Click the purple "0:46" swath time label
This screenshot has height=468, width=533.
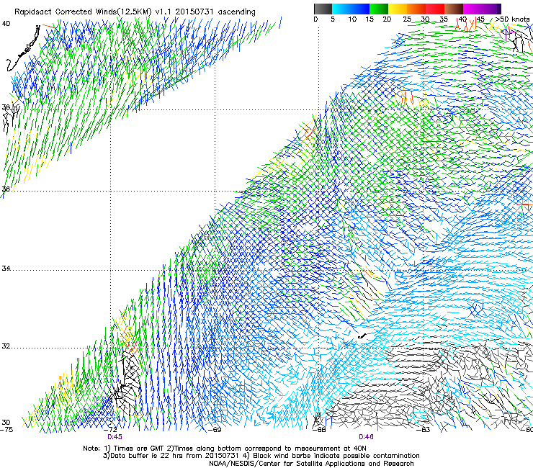tap(366, 437)
